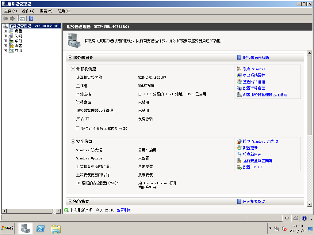Click the language bar help icon
The height and width of the screenshot is (235, 314).
tap(304, 218)
